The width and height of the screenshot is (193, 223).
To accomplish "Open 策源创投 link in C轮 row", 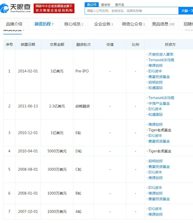I will pyautogui.click(x=156, y=178).
